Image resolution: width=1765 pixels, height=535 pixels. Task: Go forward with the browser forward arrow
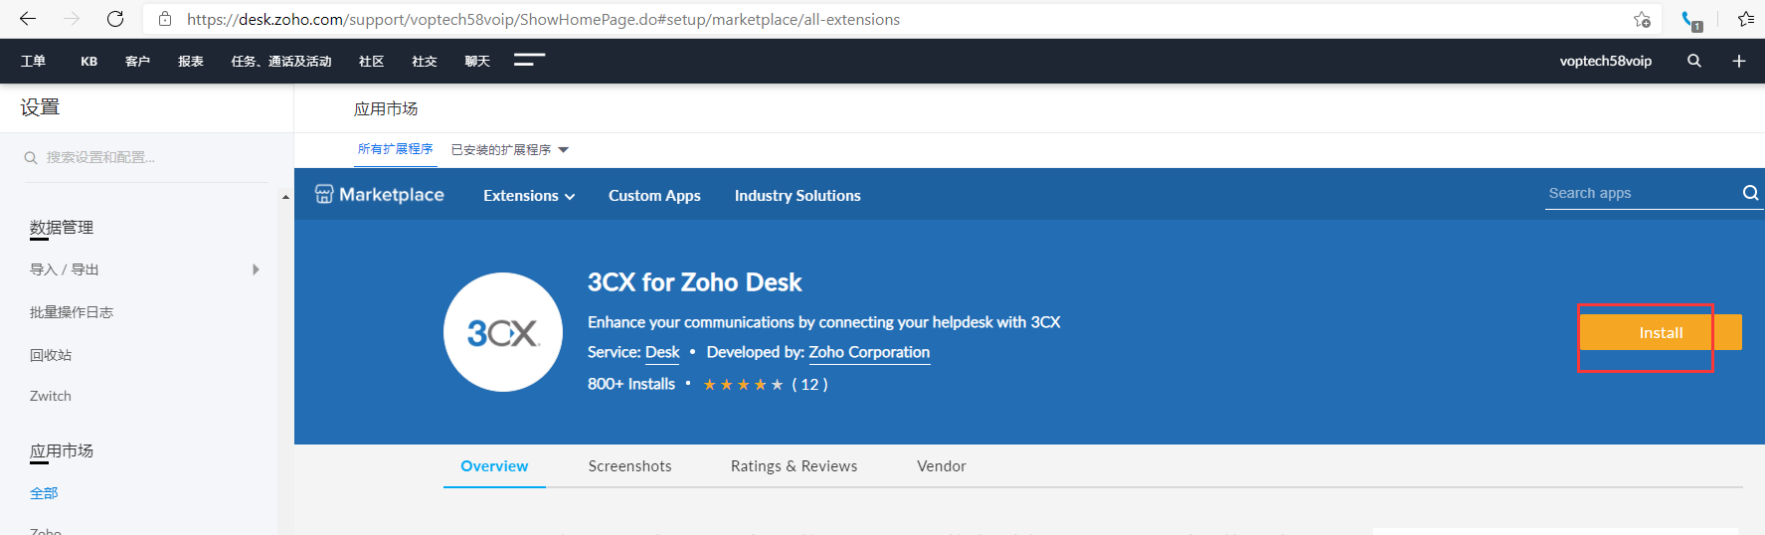[72, 19]
